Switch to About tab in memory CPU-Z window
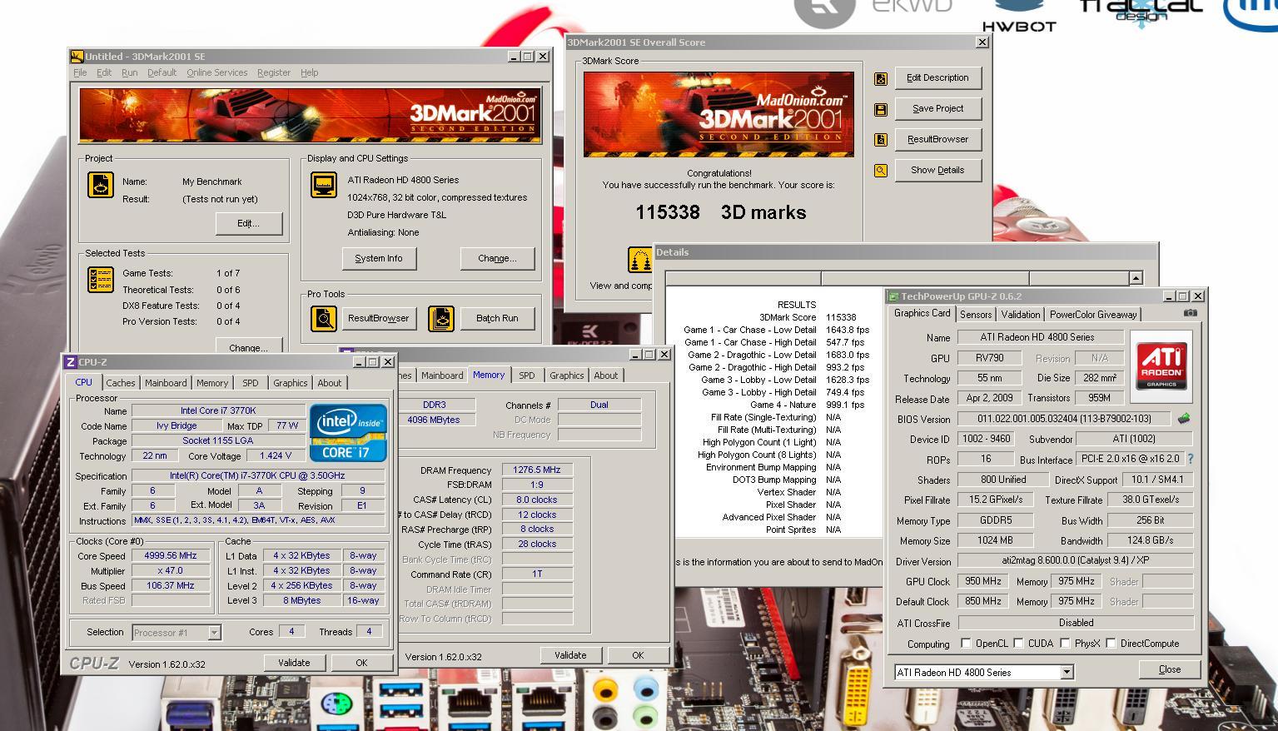Viewport: 1278px width, 731px height. point(605,375)
